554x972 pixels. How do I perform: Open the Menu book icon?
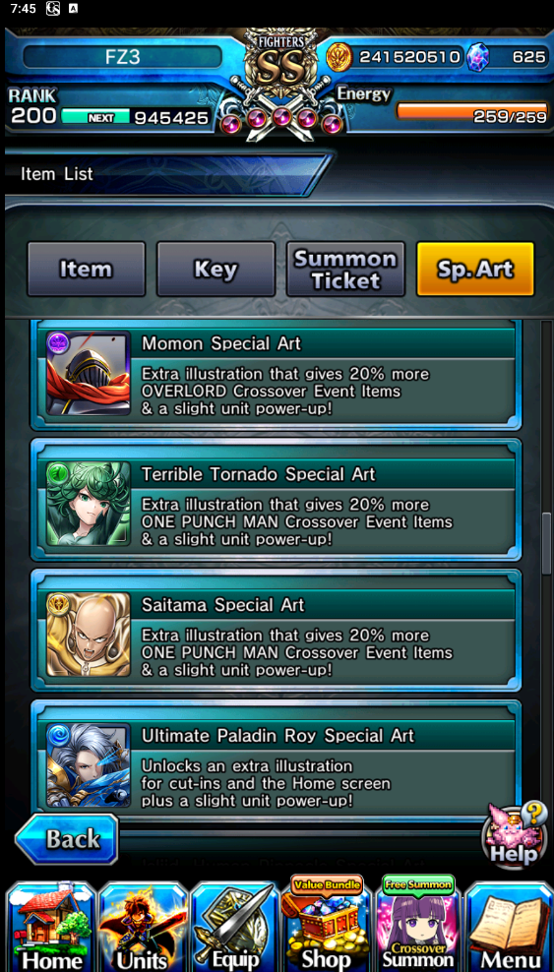coord(509,928)
